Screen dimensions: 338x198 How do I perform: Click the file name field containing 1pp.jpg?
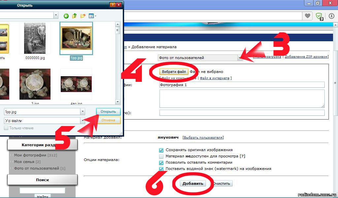coord(42,112)
